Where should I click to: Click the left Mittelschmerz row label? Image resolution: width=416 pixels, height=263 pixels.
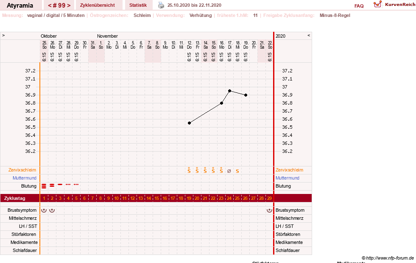[22, 218]
